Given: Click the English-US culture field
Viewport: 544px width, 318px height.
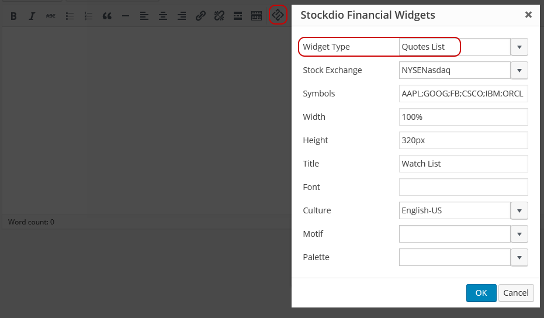Looking at the screenshot, I should 455,210.
